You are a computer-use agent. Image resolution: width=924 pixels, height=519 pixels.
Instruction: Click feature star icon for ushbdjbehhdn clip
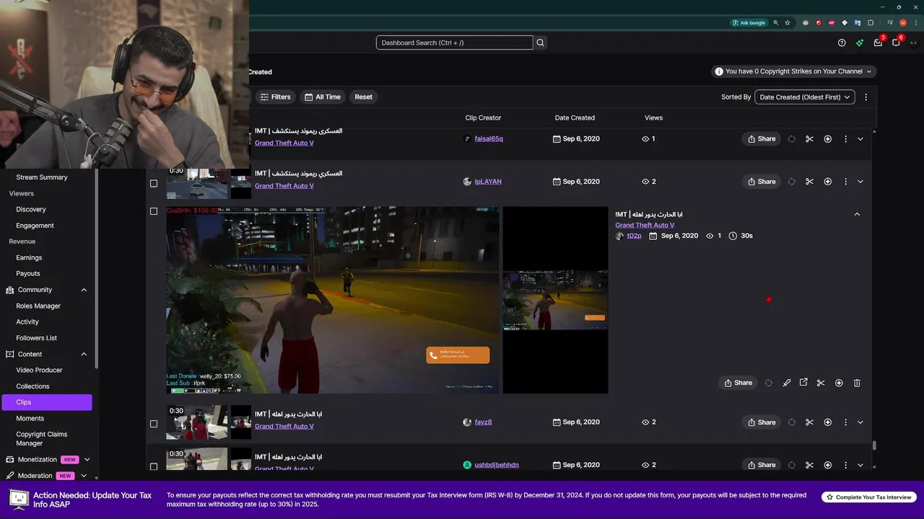(x=827, y=465)
